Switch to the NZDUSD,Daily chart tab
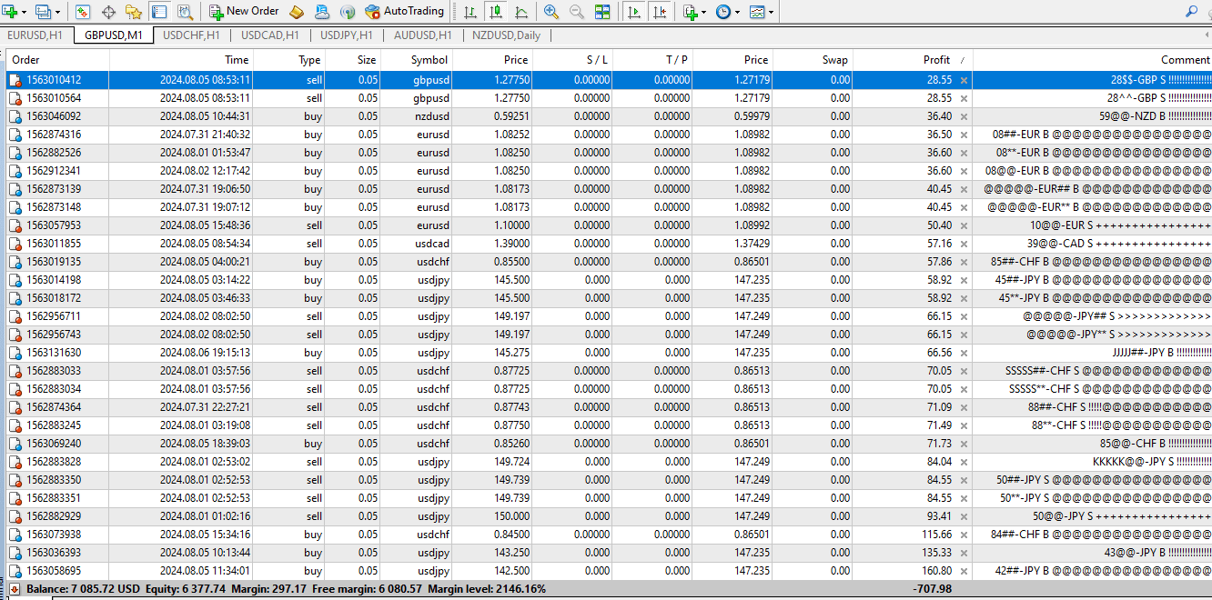The image size is (1212, 600). 505,35
